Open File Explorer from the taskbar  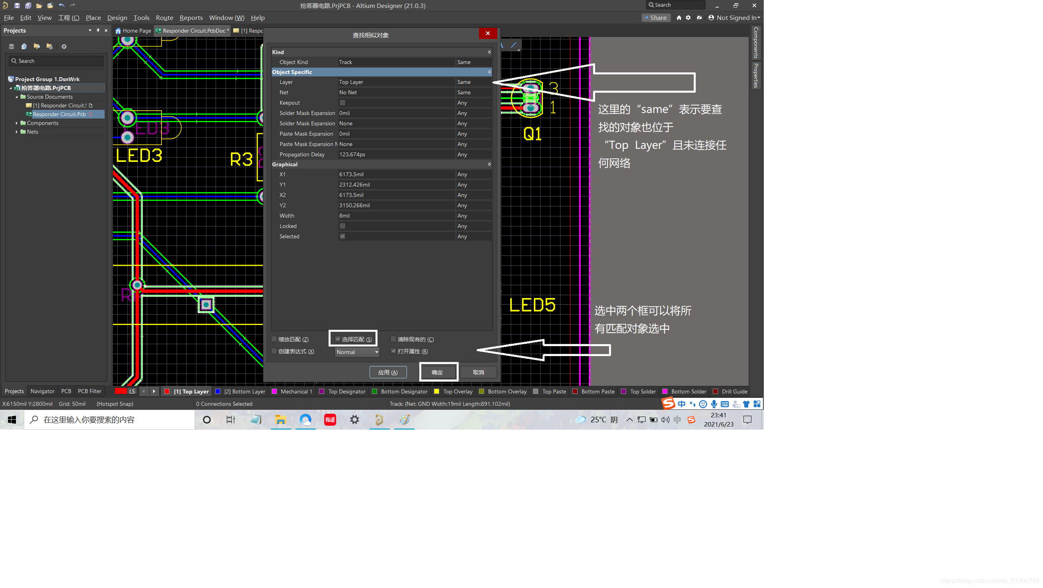pyautogui.click(x=280, y=420)
